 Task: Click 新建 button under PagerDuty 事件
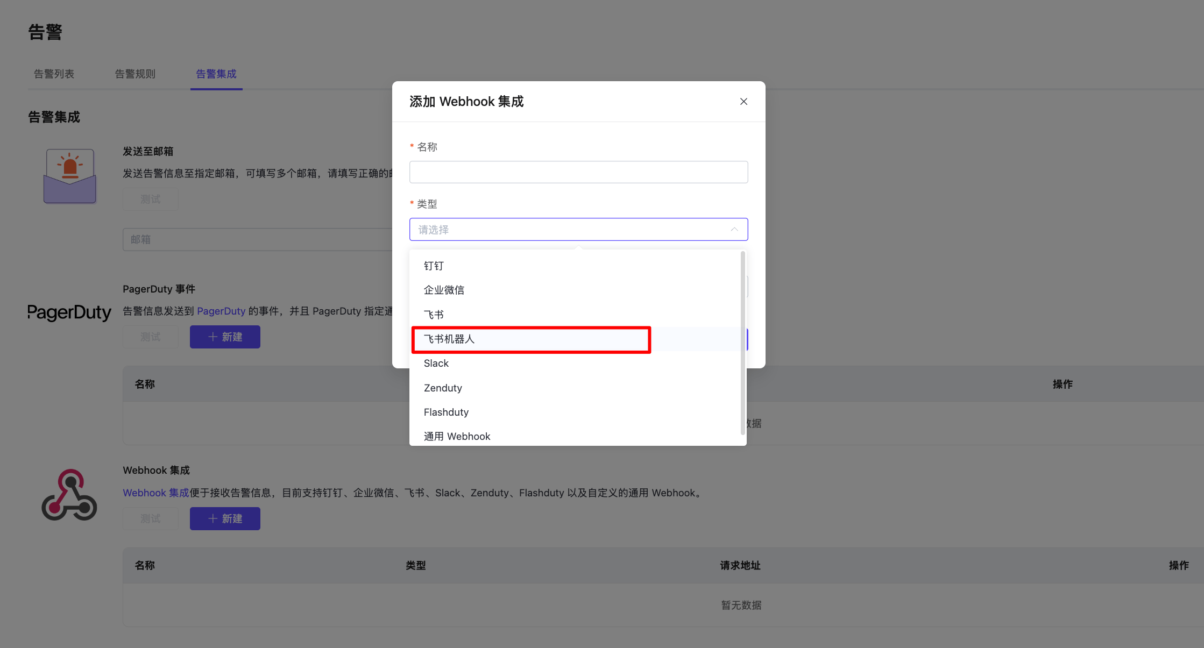[x=225, y=337]
